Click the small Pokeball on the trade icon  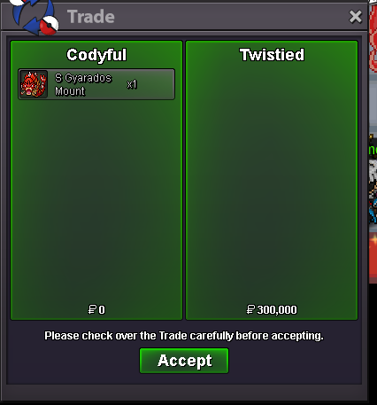click(x=49, y=25)
